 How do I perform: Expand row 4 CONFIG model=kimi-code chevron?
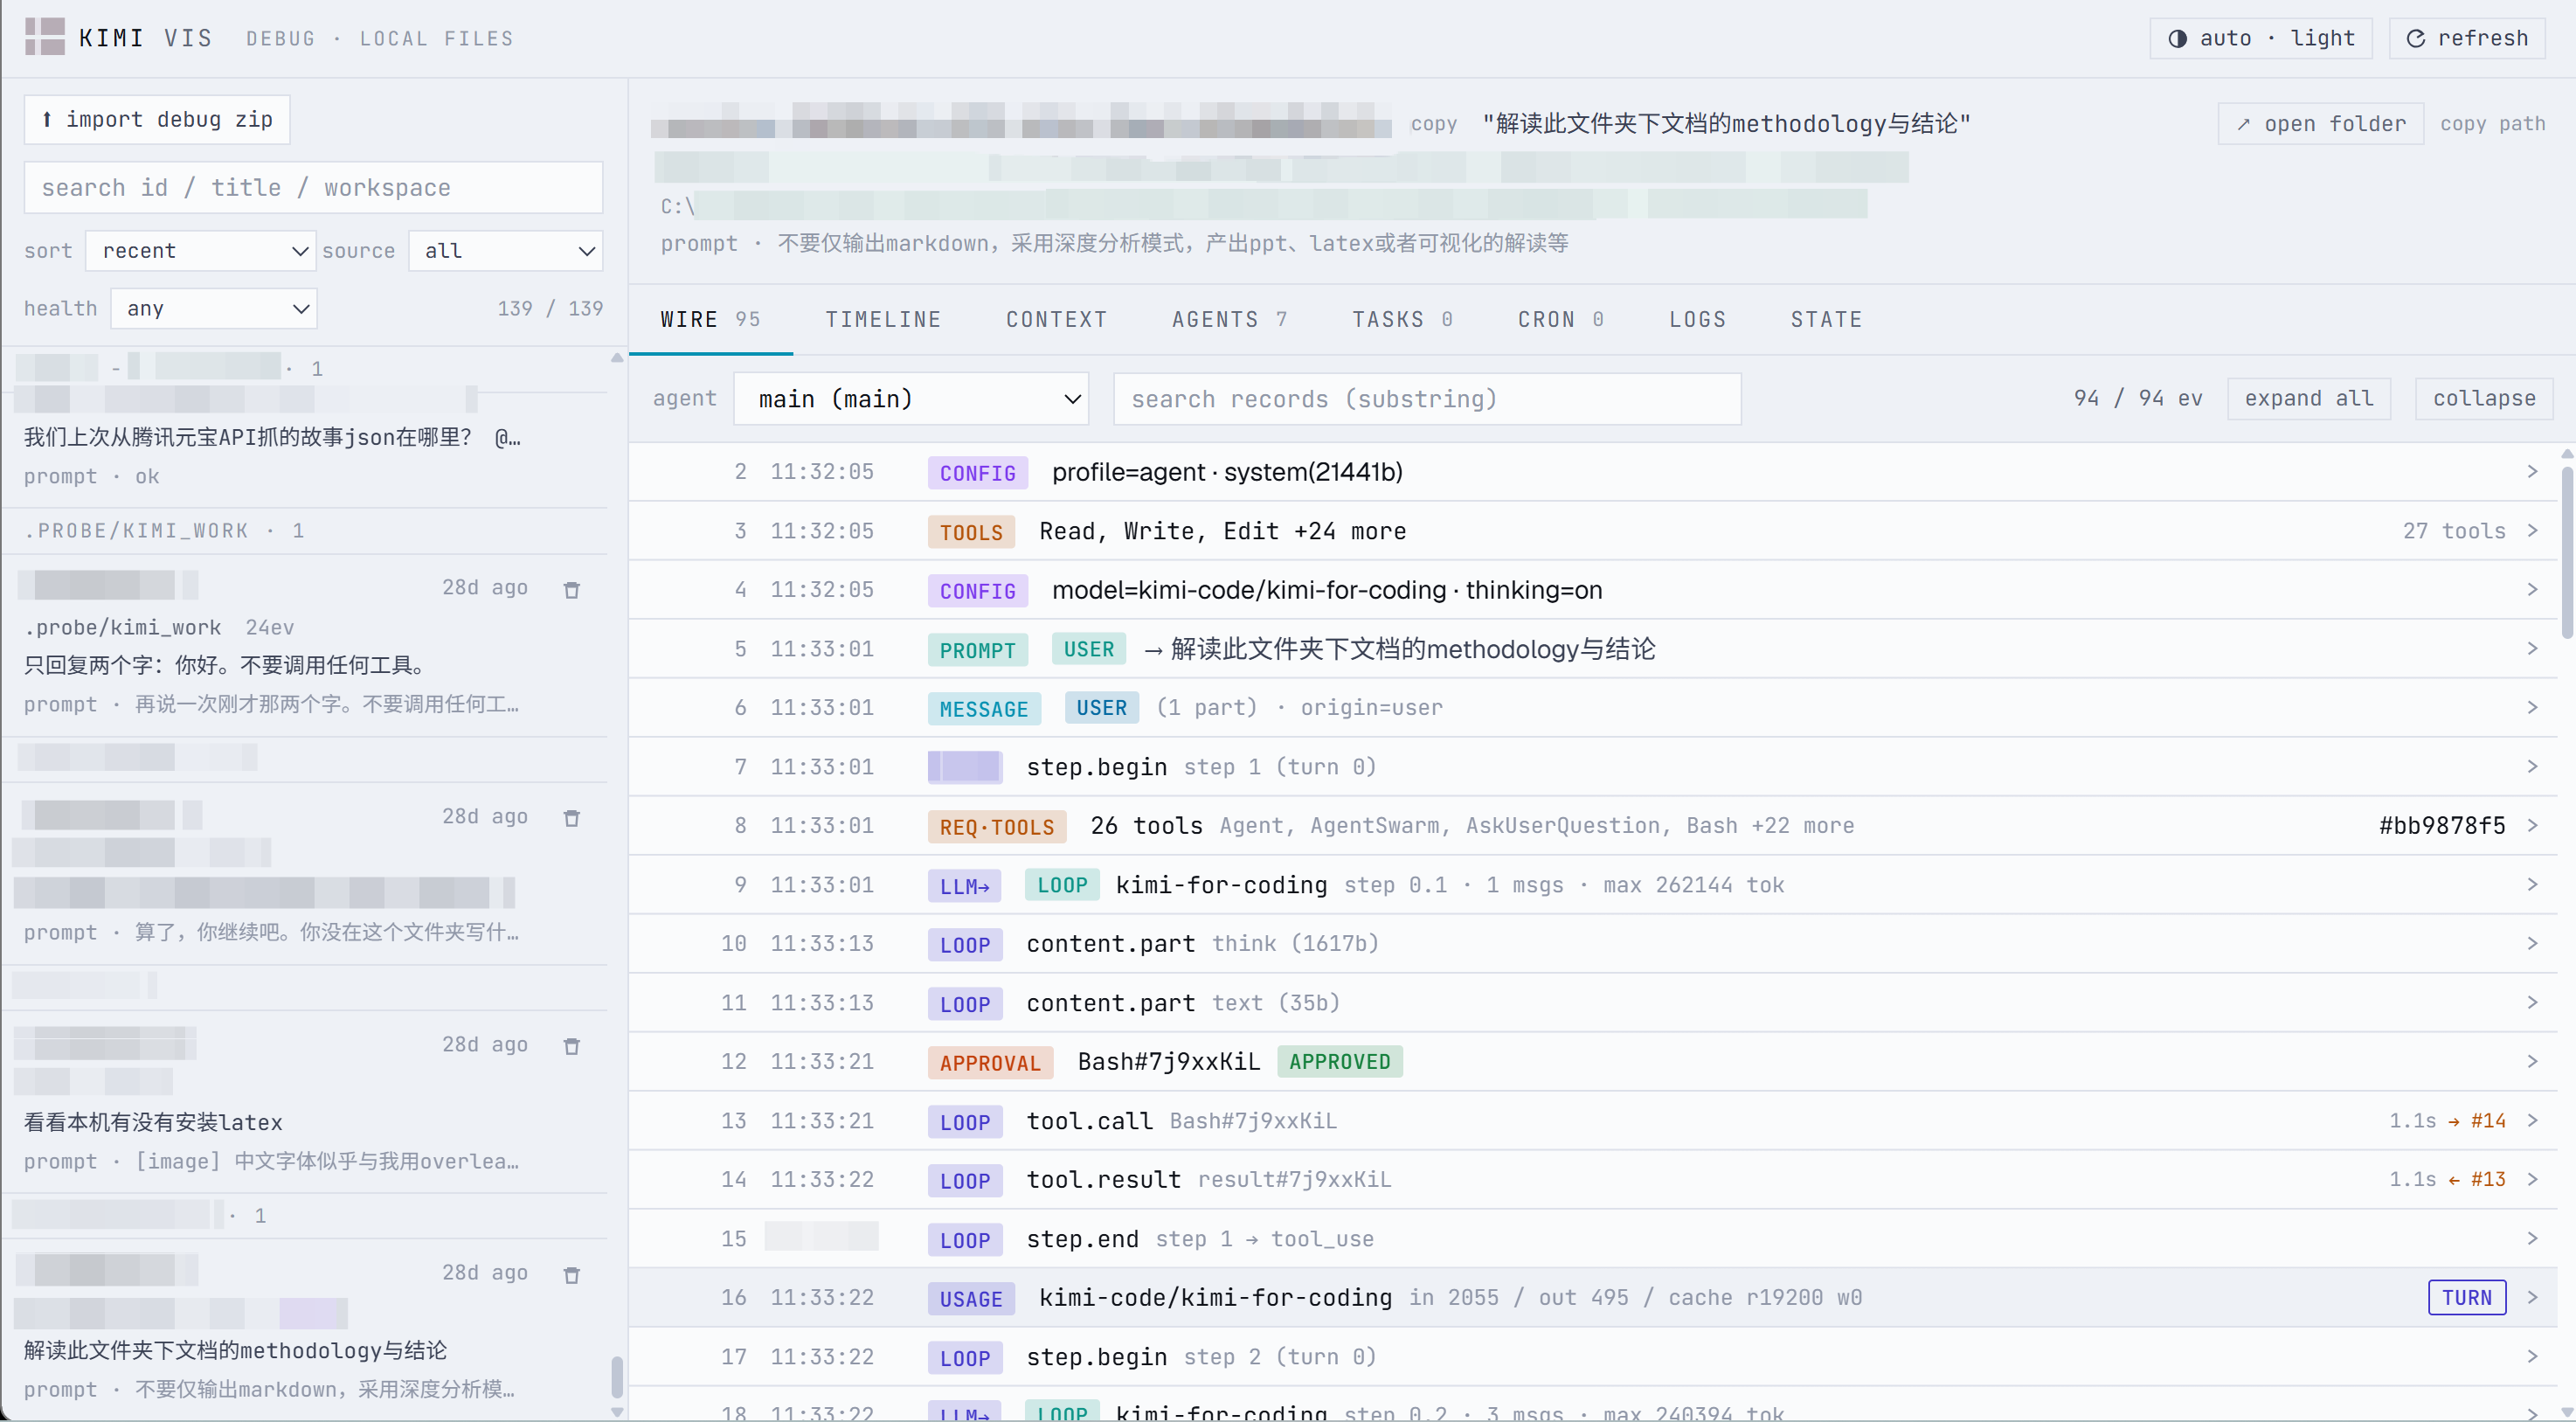tap(2532, 589)
